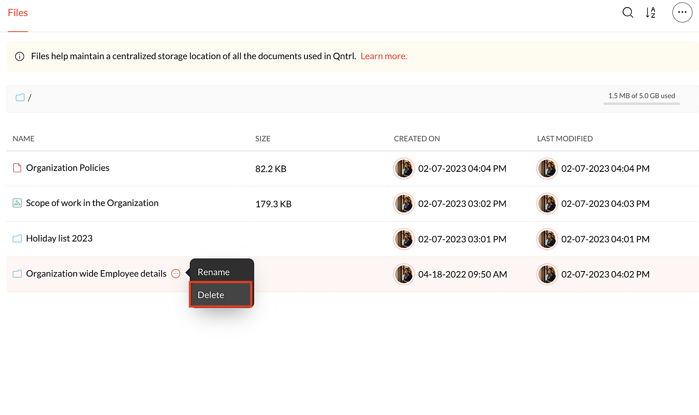Click the A-Z sort icon
This screenshot has width=699, height=415.
(x=650, y=13)
